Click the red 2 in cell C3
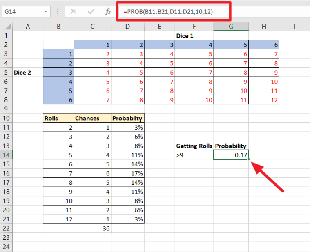 [x=92, y=54]
